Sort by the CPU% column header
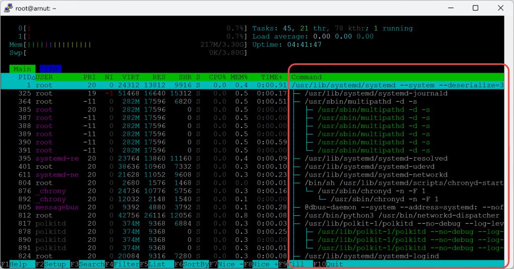The width and height of the screenshot is (514, 269). click(217, 77)
